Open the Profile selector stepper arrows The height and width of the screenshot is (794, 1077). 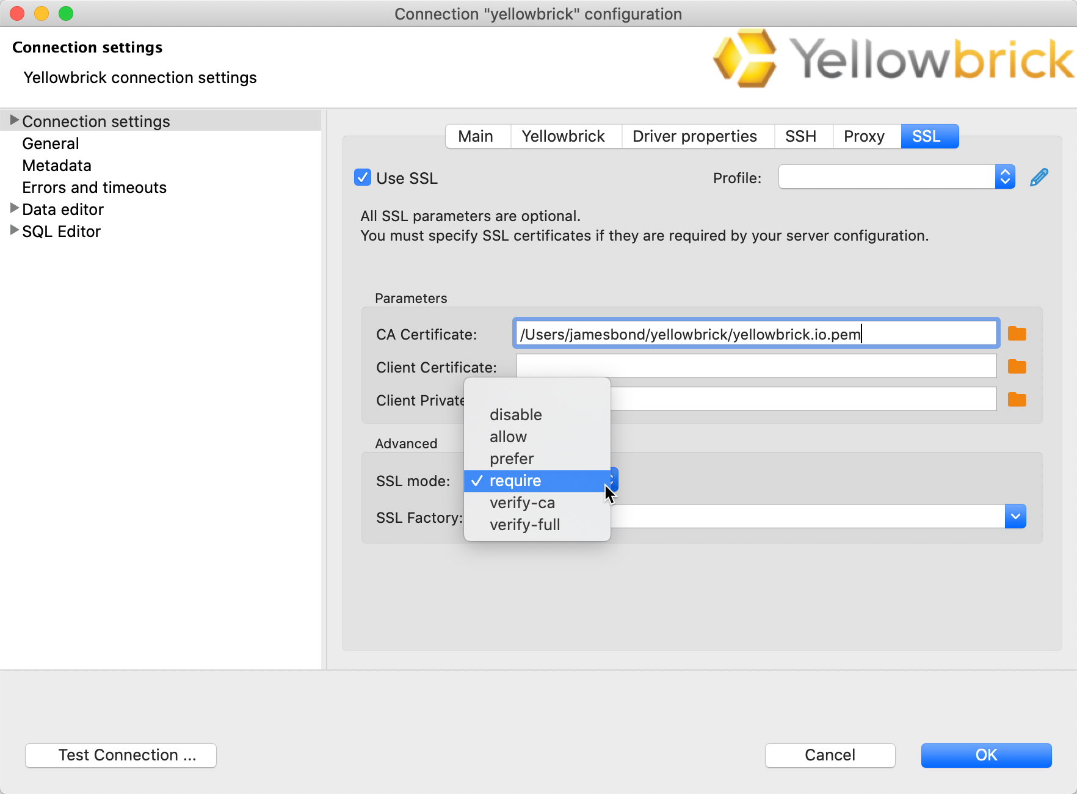[x=1005, y=177]
